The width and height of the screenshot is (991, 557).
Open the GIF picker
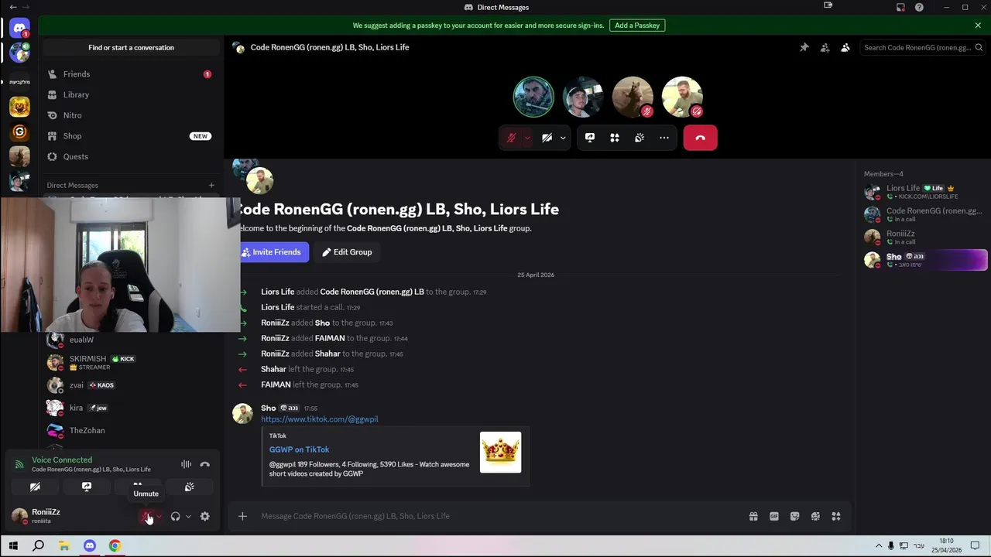774,516
